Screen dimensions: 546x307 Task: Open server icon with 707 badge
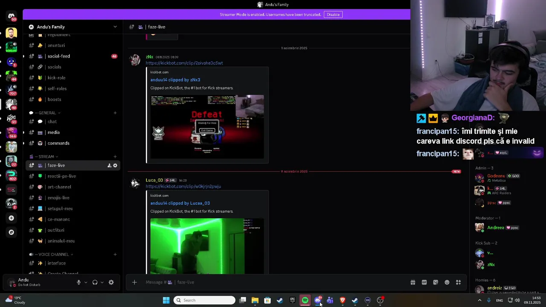pos(12,90)
